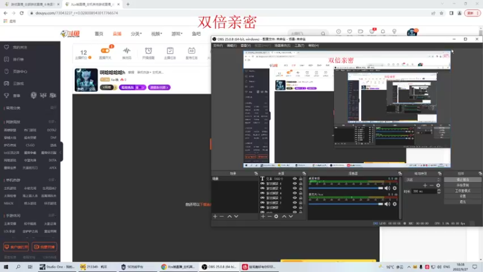Expand the 游戏 games dropdown in Douyu nav
Screen dimensions: 483x272
coord(177,34)
